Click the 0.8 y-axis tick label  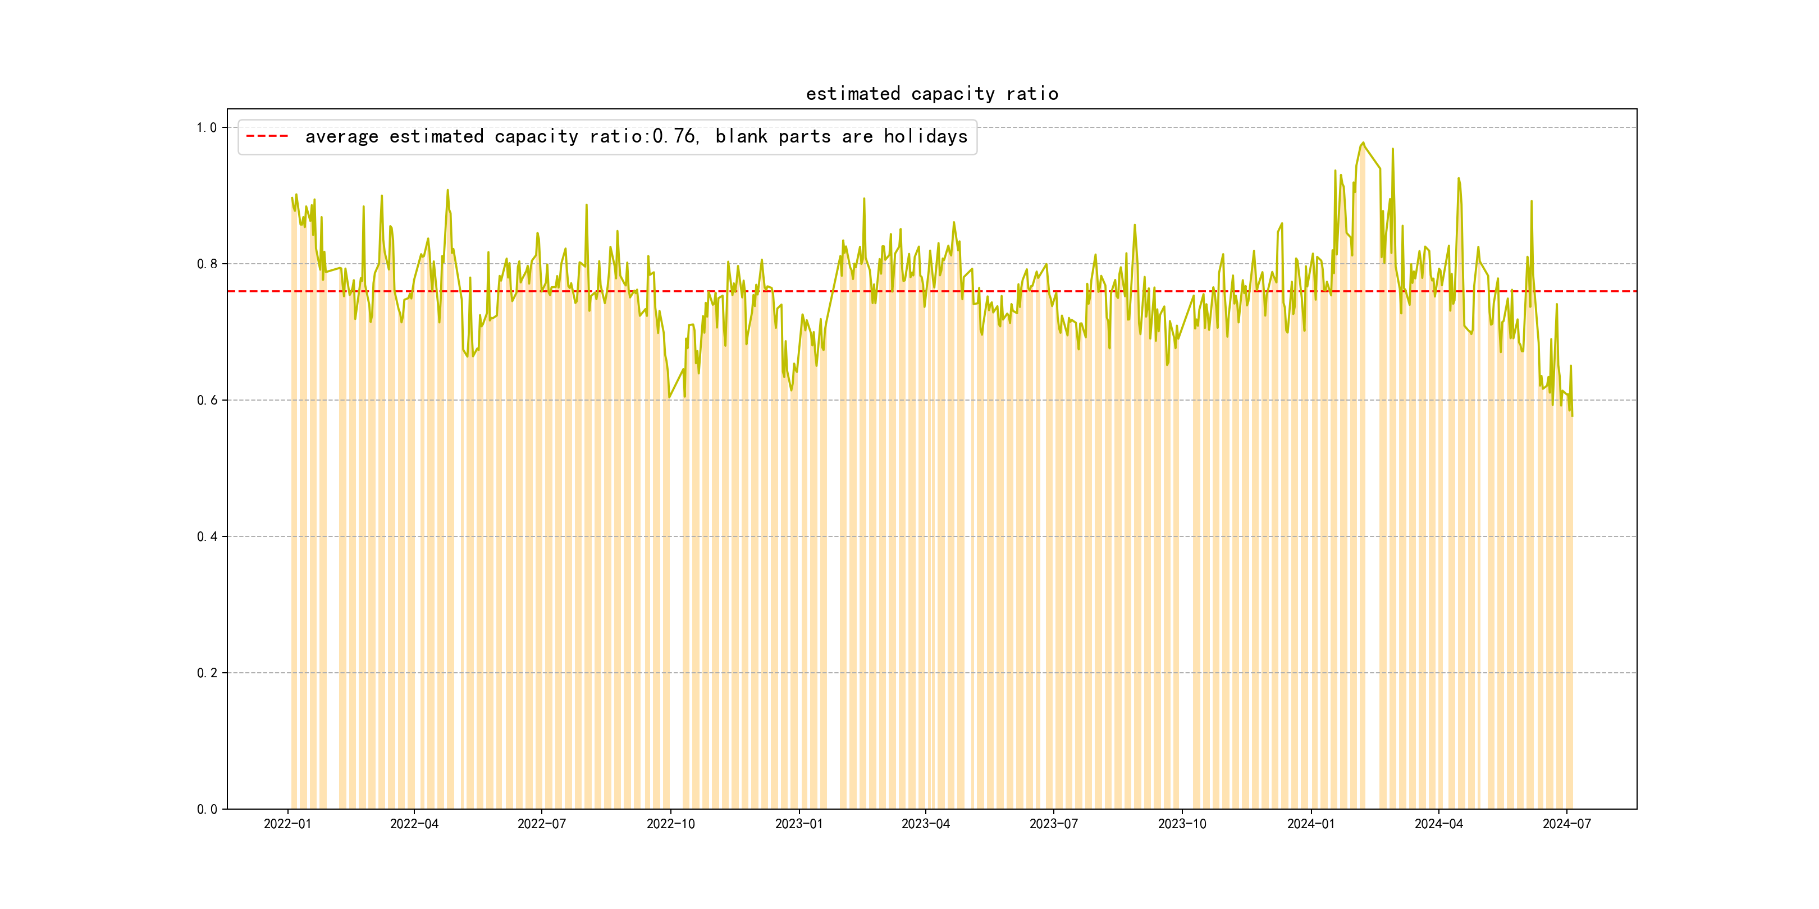tap(206, 264)
